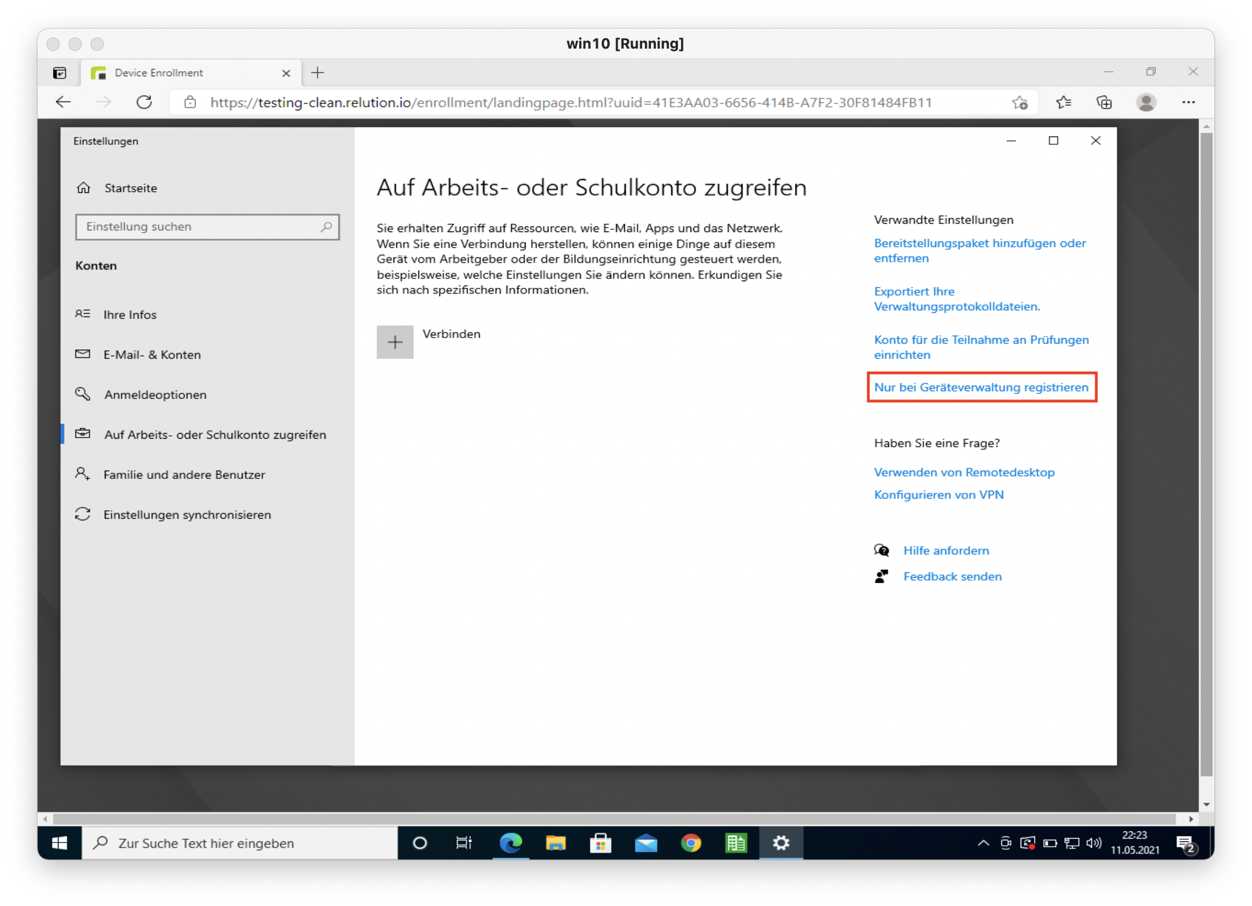Select the Anmeldeoptionen key icon
This screenshot has height=906, width=1252.
(x=83, y=394)
